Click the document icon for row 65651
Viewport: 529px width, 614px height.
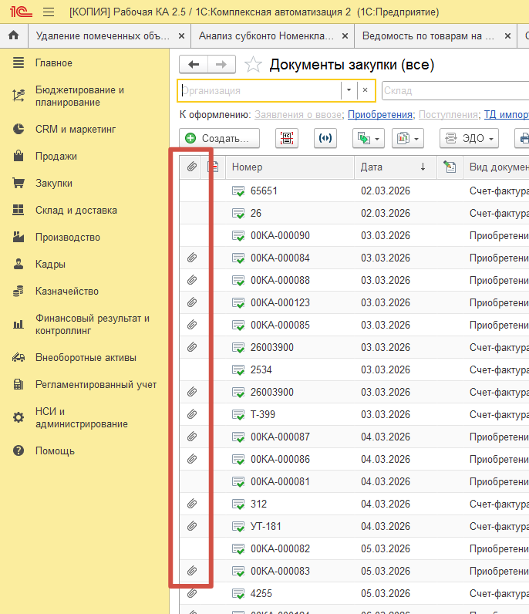coord(238,191)
